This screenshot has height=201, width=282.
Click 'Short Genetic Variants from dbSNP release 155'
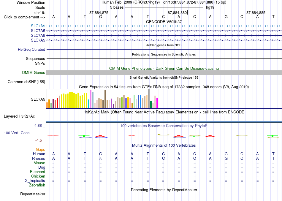coord(164,77)
